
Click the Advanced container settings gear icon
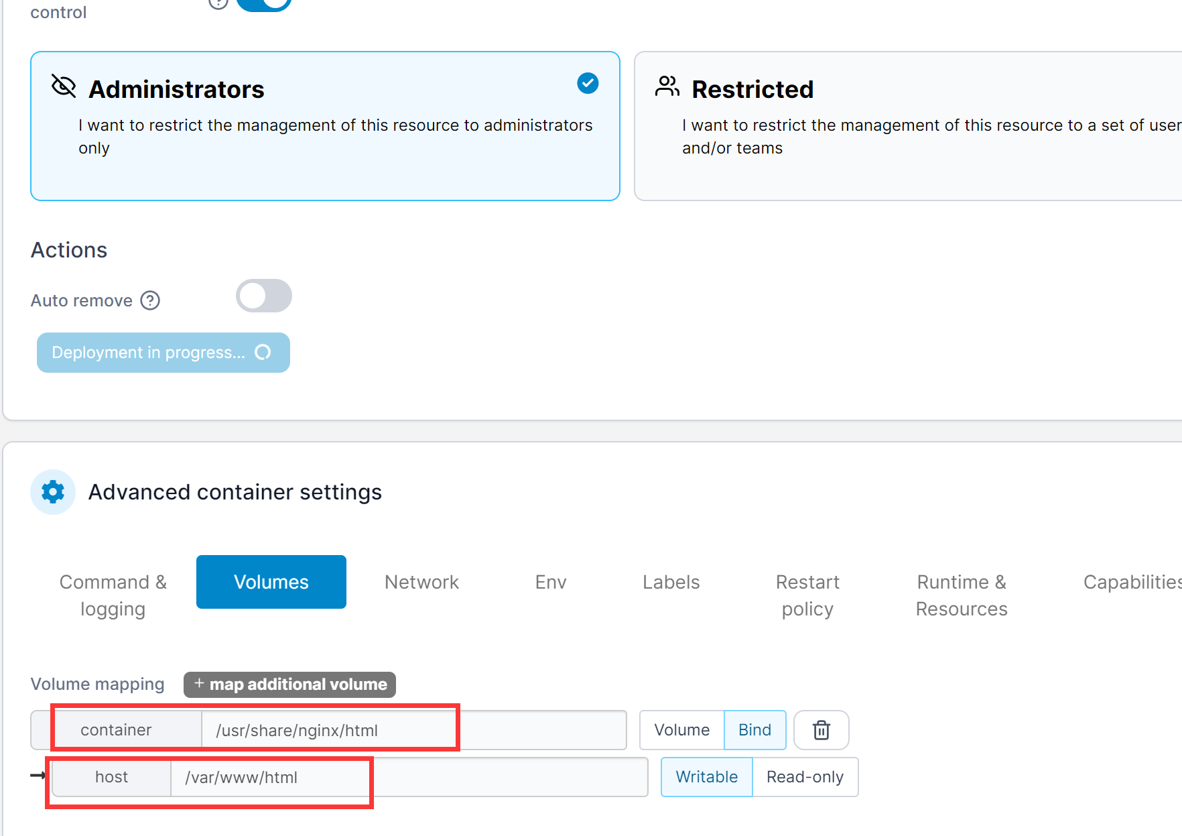click(x=53, y=492)
